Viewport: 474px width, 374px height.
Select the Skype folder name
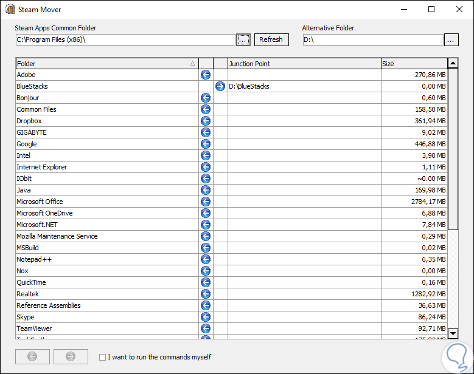pos(26,317)
